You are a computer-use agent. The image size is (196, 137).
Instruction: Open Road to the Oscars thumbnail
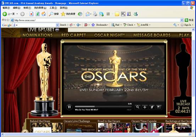[x=114, y=127]
